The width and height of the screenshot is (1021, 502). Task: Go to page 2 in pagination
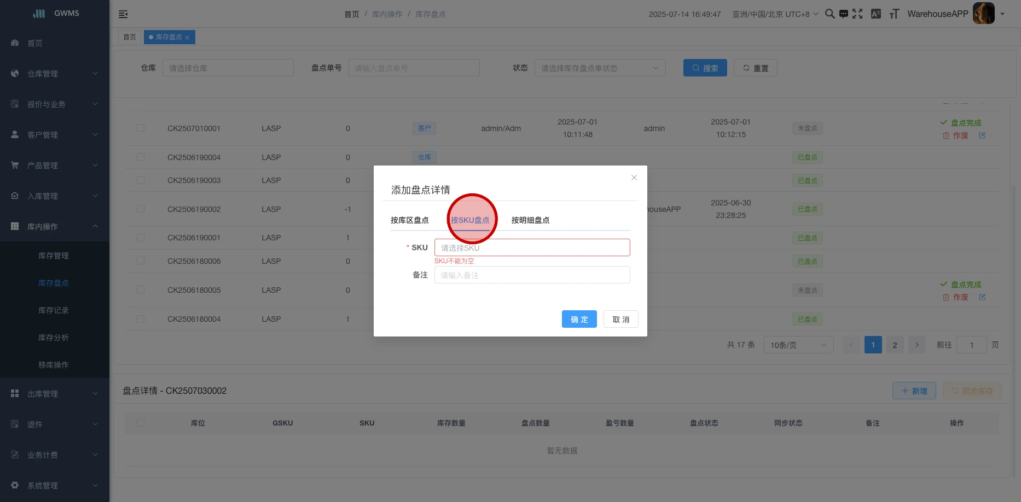[895, 345]
